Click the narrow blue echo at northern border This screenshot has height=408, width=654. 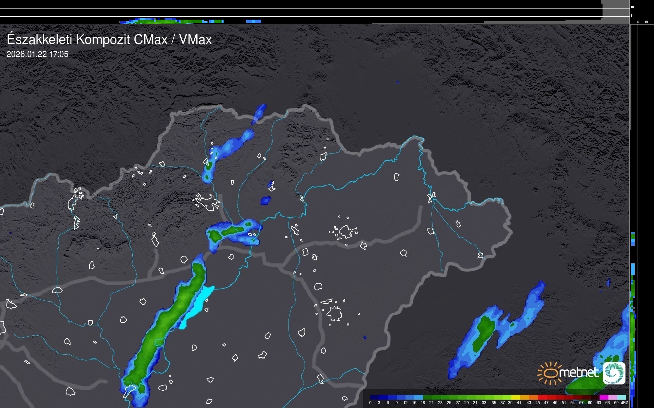[259, 114]
